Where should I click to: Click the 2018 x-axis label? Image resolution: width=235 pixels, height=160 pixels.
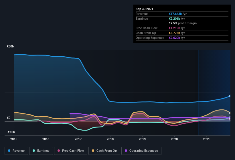110,139
